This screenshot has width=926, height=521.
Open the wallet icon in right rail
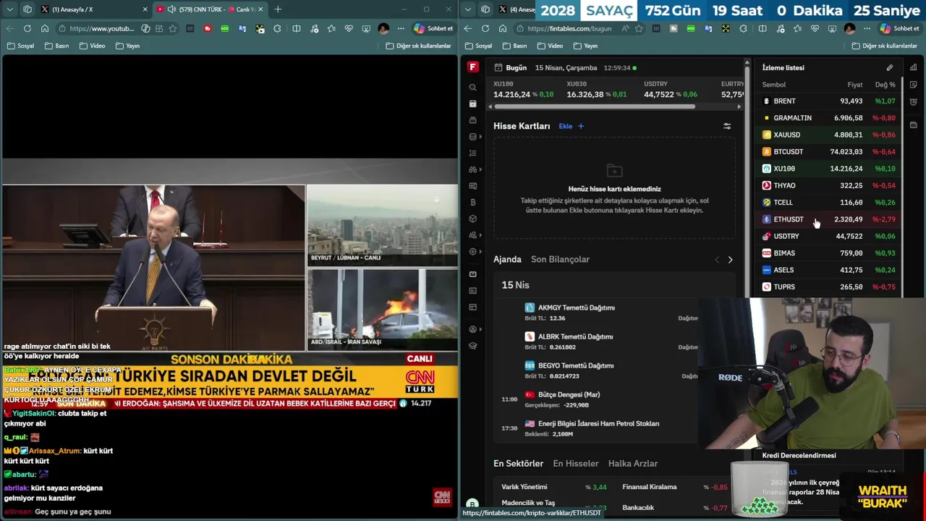914,124
